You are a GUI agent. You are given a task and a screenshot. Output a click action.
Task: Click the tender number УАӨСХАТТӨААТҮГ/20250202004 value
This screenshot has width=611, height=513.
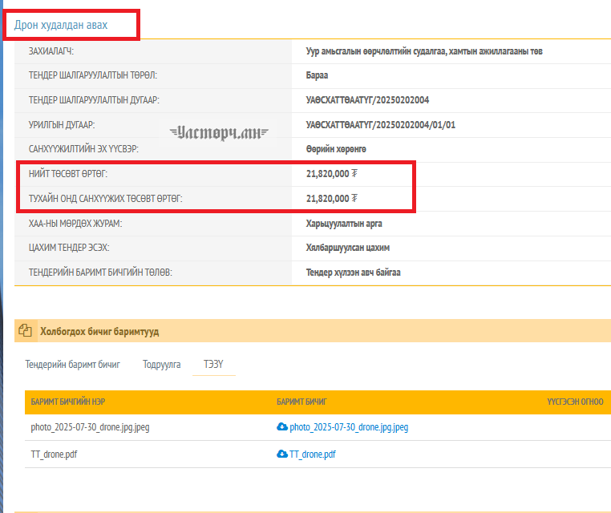click(x=368, y=100)
